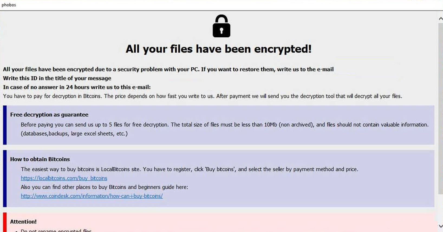Click the blue bar beside How to obtain Bitcoins
Screen dimensions: 443x232
click(5, 179)
